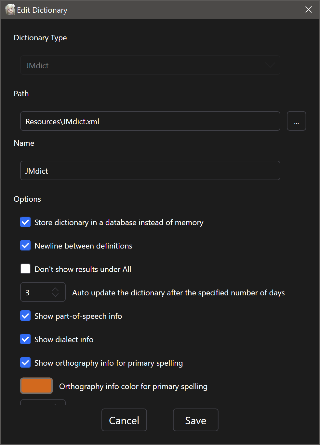Decrease auto update days with down arrow
The image size is (320, 445).
(x=55, y=295)
